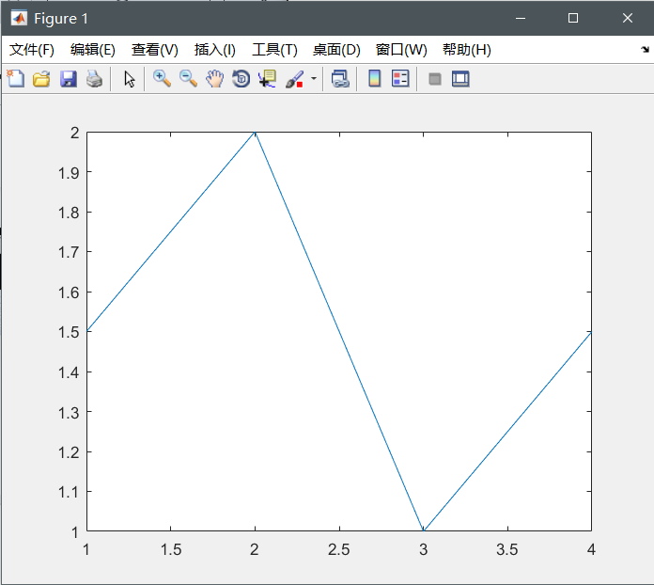This screenshot has height=585, width=654.
Task: Select the Pan hand tool
Action: 215,78
